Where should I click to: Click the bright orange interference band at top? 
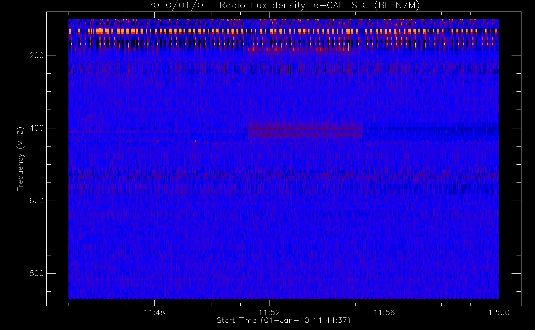click(x=284, y=31)
